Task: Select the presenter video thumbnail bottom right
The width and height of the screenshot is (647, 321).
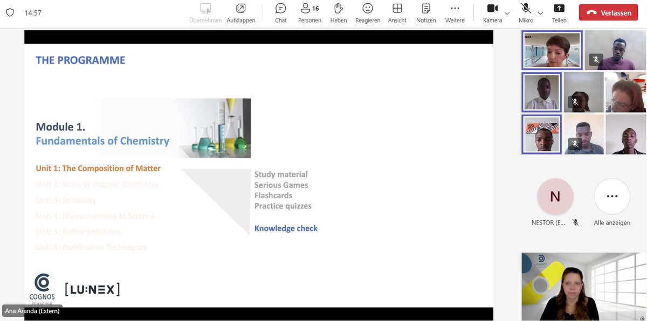Action: 582,287
